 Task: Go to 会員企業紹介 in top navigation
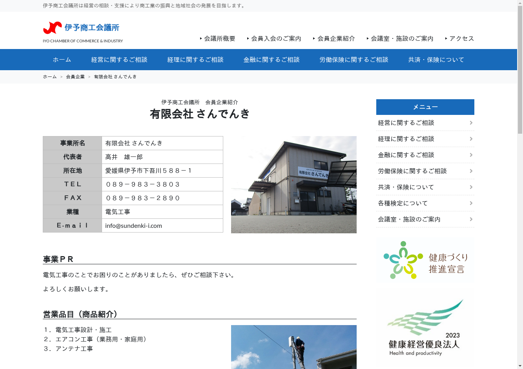[334, 38]
